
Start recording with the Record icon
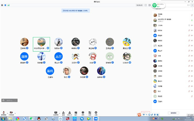pyautogui.click(x=83, y=113)
